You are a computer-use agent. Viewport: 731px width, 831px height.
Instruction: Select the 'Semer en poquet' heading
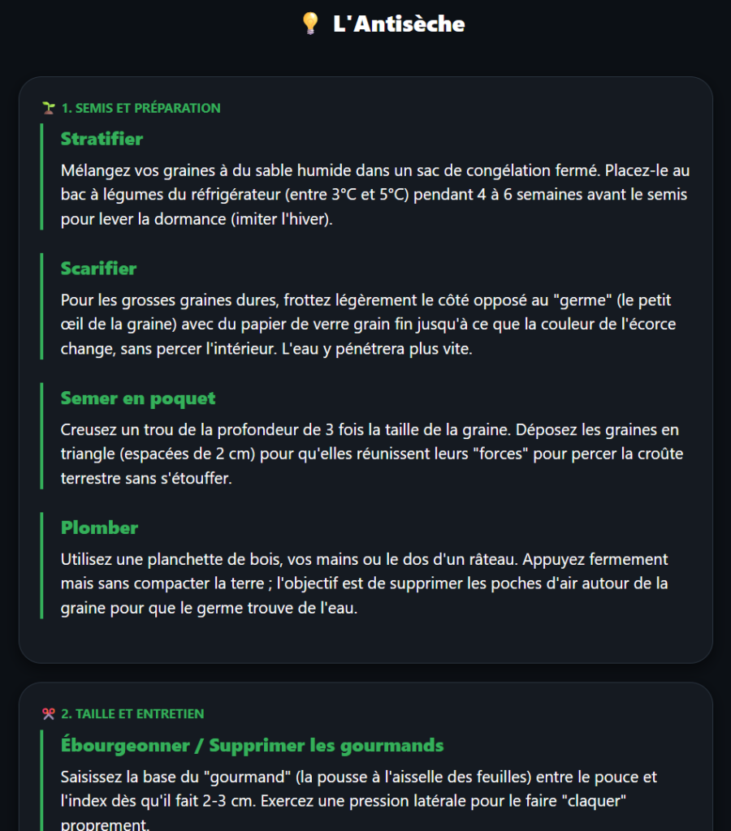click(x=138, y=398)
